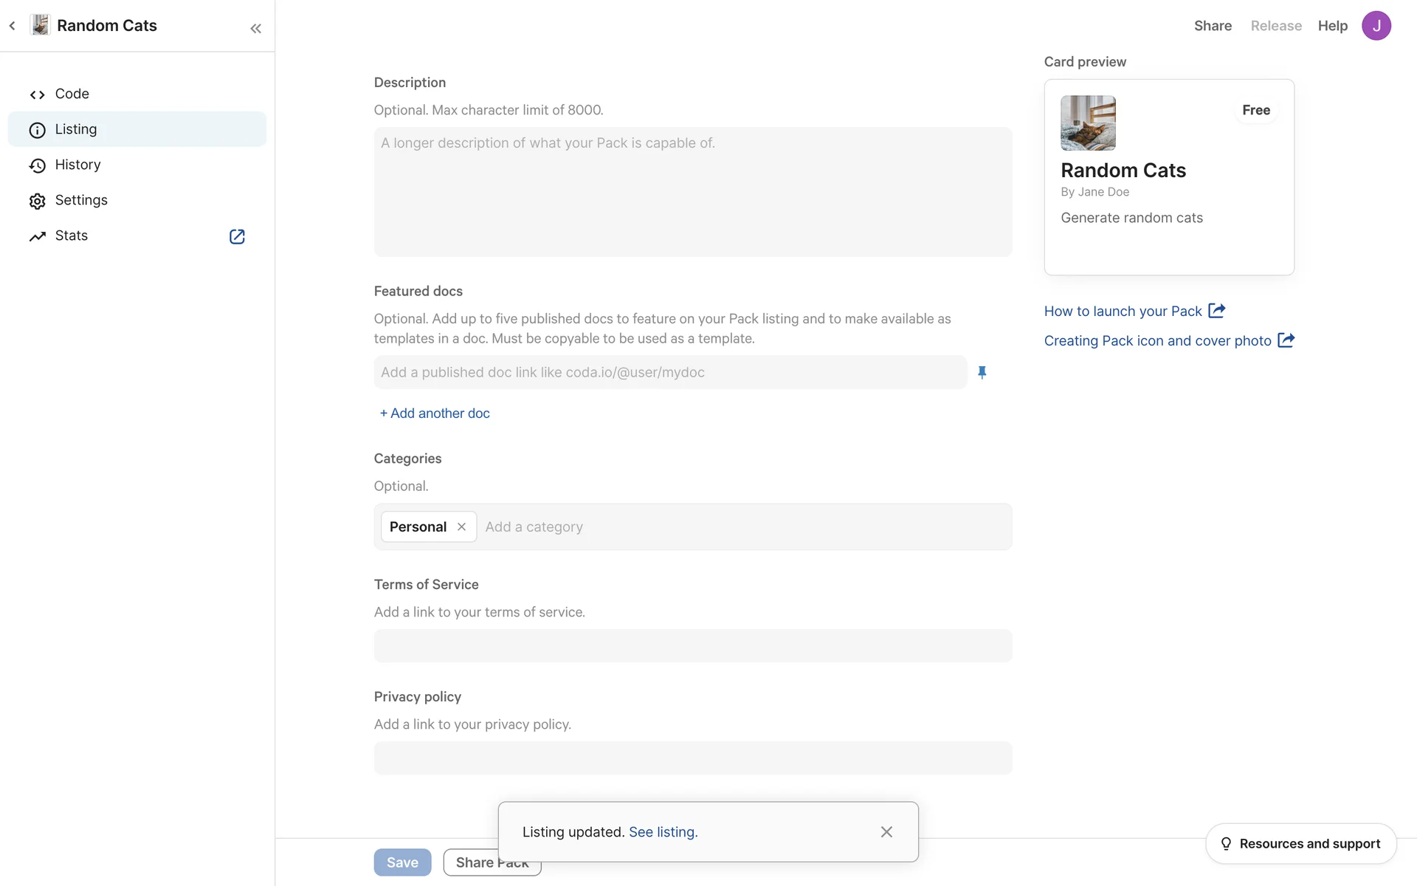The image size is (1417, 886).
Task: Open the Code section
Action: 72,94
